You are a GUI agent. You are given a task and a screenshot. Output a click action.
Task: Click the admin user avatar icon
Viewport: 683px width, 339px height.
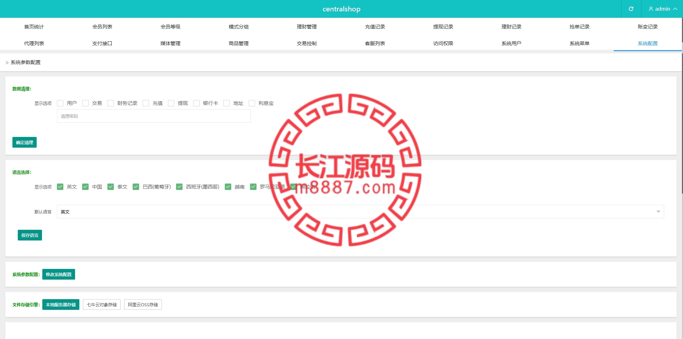click(x=651, y=9)
